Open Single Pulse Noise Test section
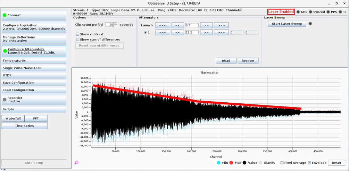Screen dimensions: 349x171 (x=34, y=68)
